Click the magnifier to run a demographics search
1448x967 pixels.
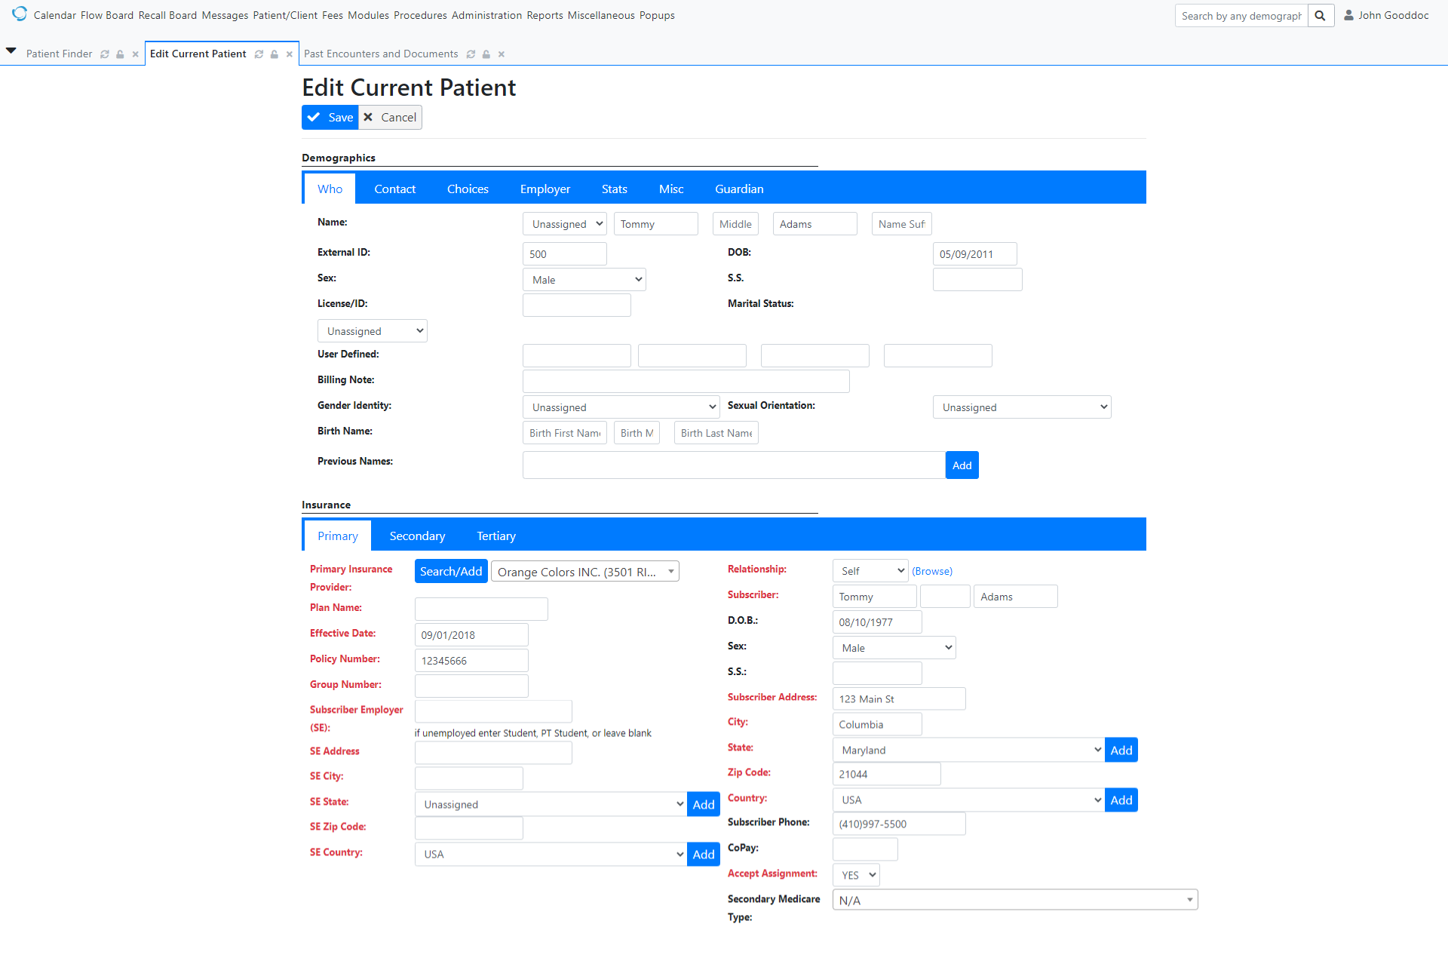1320,15
